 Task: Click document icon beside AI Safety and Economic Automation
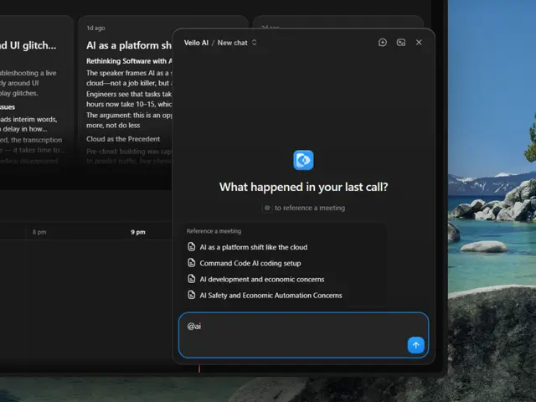pos(192,295)
